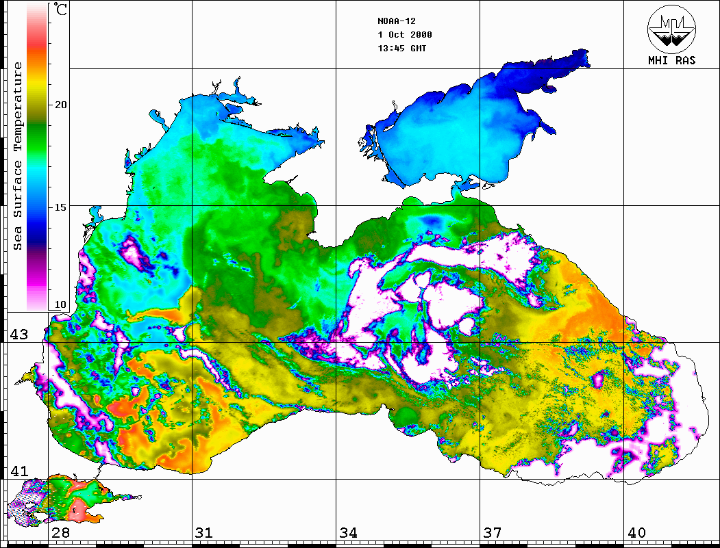Click the '13:45 GMT' time text
This screenshot has width=720, height=548.
[x=402, y=49]
